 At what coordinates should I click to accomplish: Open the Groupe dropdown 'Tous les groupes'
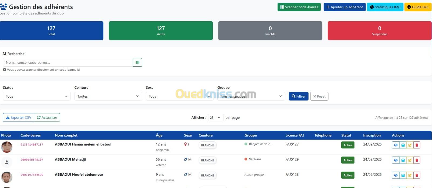(251, 96)
